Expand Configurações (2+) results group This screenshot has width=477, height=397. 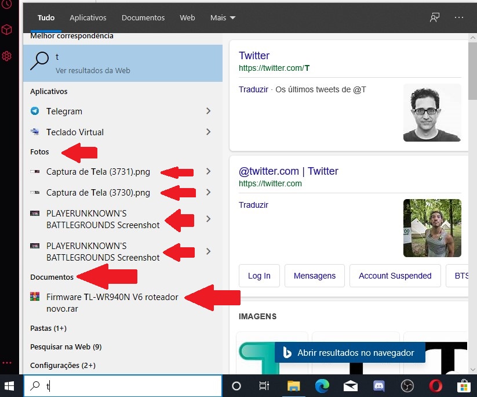pos(63,365)
